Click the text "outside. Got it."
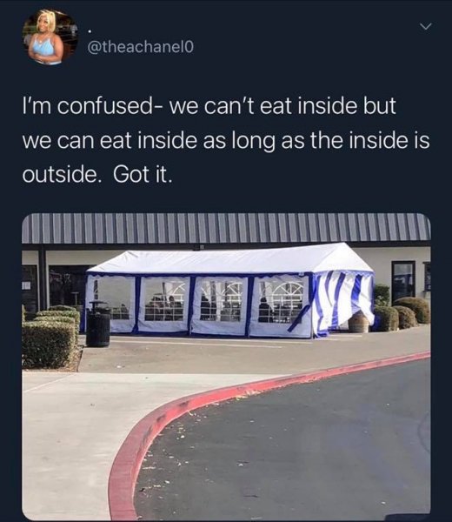 97,175
